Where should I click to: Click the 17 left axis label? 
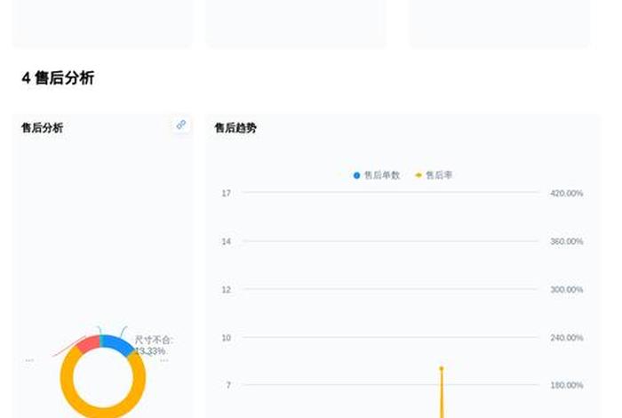[226, 193]
